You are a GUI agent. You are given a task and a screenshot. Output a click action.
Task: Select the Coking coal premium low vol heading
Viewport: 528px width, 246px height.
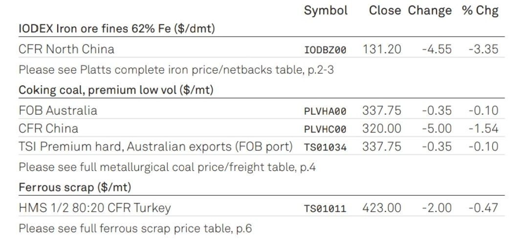click(116, 90)
